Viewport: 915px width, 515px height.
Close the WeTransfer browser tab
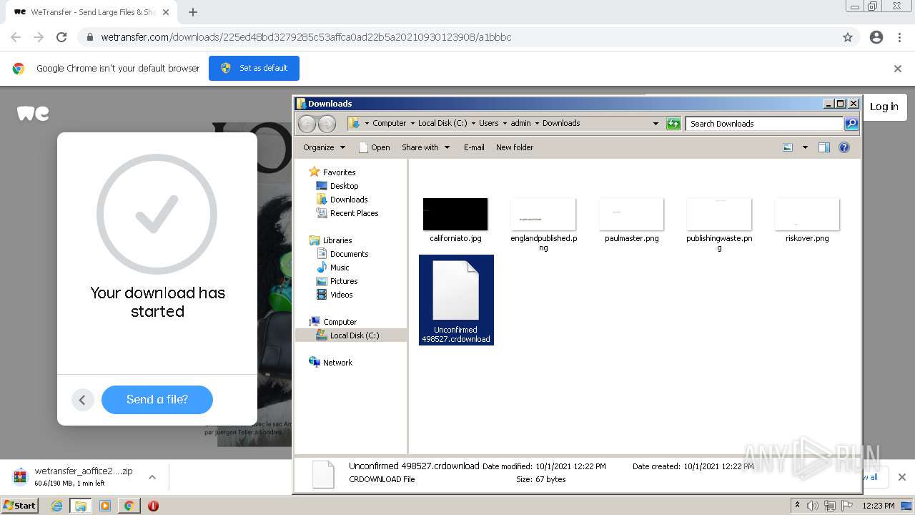166,12
